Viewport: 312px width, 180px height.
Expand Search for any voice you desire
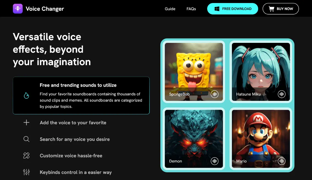[x=75, y=139]
